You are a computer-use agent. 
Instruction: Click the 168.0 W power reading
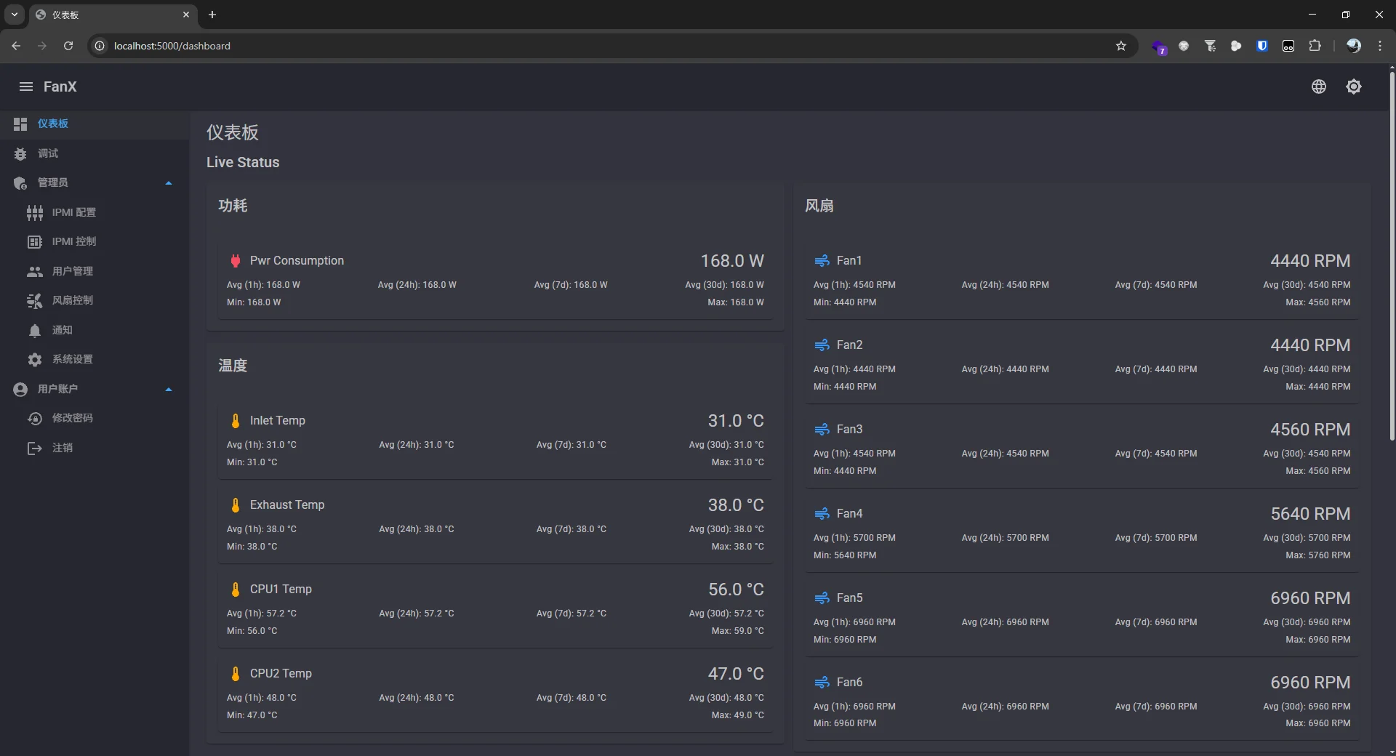(x=732, y=261)
